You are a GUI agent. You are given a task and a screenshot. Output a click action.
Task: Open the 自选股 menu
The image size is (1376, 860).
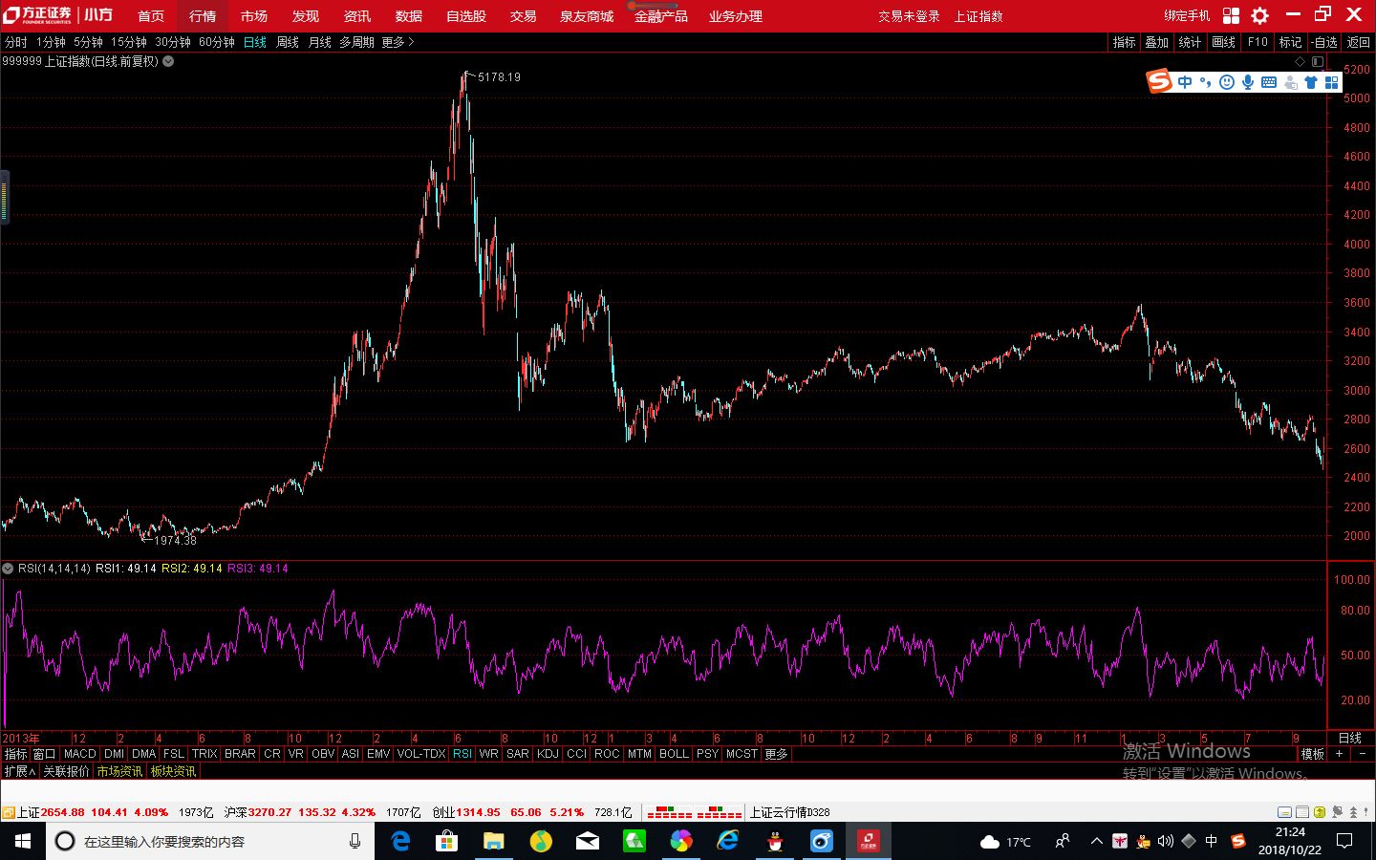pyautogui.click(x=466, y=16)
